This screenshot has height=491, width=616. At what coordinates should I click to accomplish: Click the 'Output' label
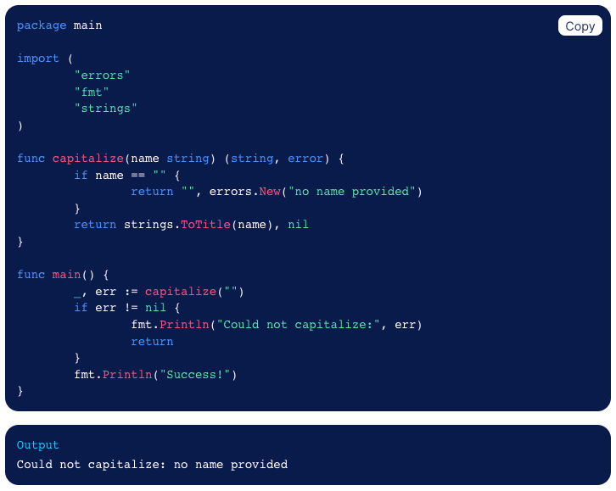pos(38,445)
